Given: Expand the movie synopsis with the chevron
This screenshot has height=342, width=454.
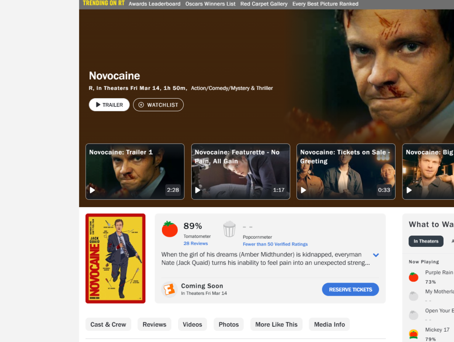Looking at the screenshot, I should (x=376, y=255).
